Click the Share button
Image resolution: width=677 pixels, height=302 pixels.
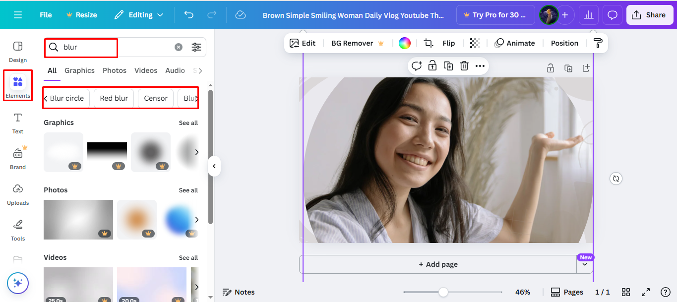[650, 14]
